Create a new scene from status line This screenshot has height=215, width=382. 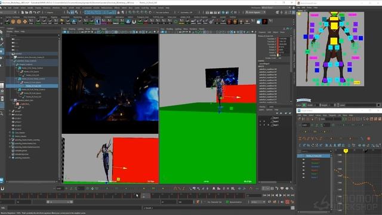coord(23,12)
